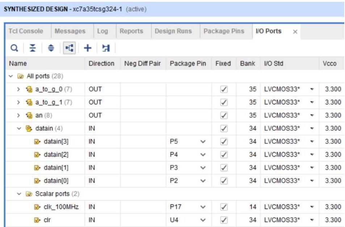Open the Design Runs tab
Image resolution: width=345 pixels, height=227 pixels.
point(173,31)
